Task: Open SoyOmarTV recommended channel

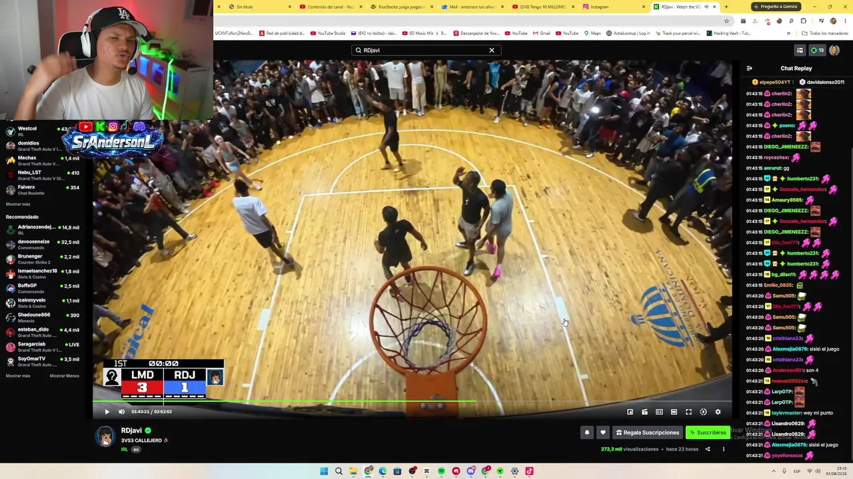Action: pos(43,361)
